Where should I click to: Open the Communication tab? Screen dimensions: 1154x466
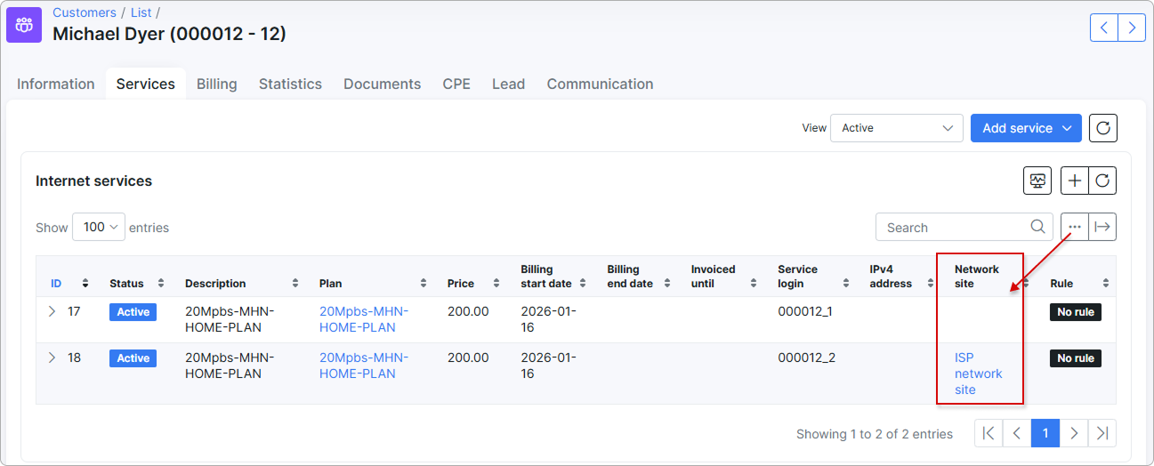[600, 84]
